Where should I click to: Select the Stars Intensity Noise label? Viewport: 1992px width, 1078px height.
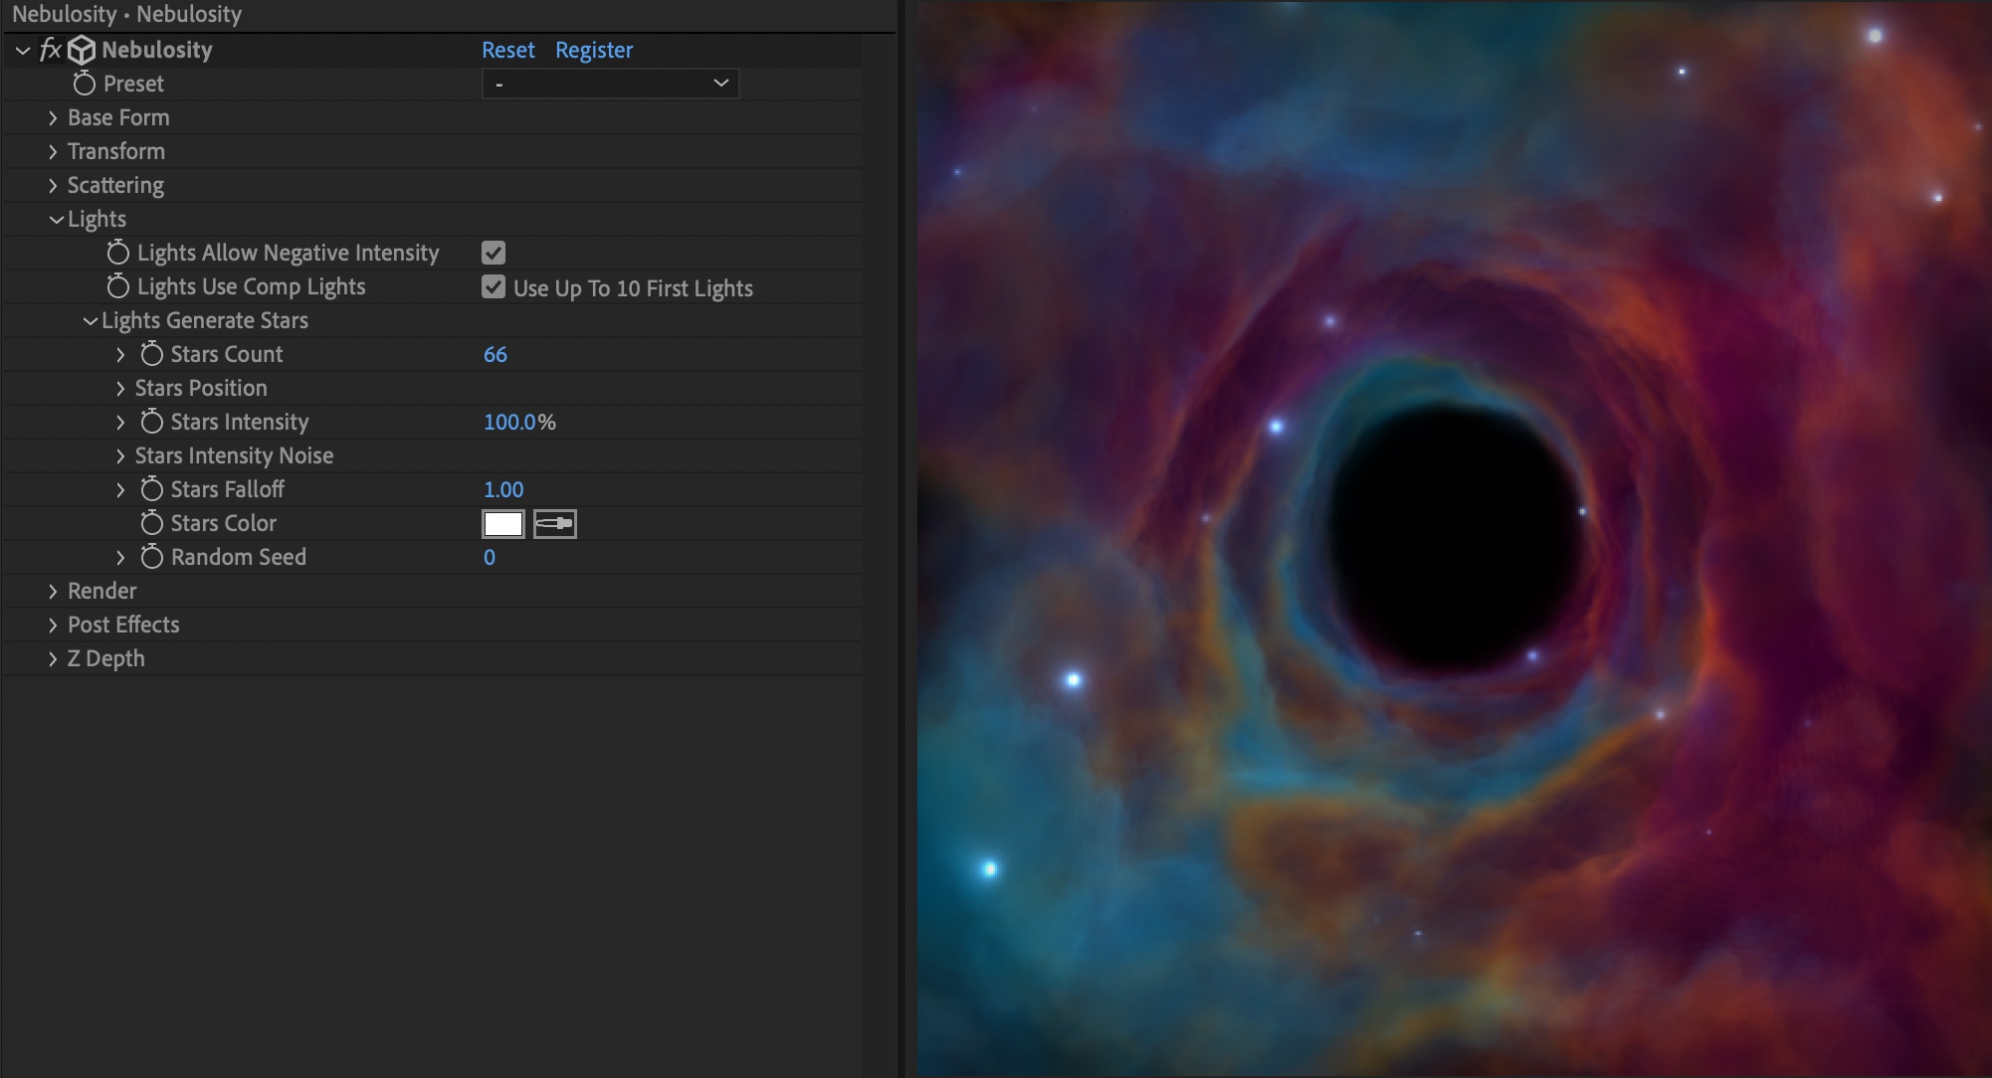[x=235, y=455]
